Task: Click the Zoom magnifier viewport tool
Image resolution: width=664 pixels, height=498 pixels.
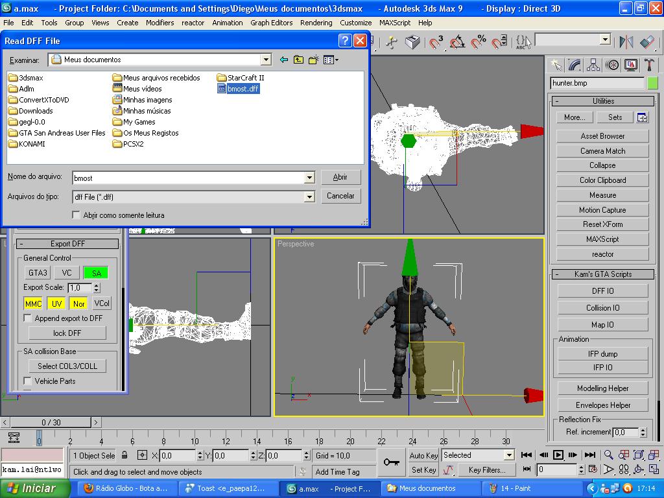Action: (x=608, y=455)
